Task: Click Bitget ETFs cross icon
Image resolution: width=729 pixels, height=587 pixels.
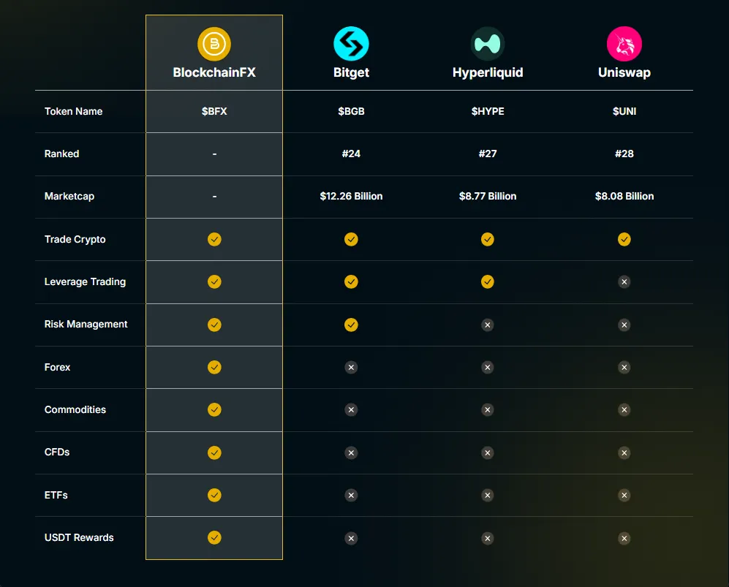Action: pyautogui.click(x=351, y=495)
